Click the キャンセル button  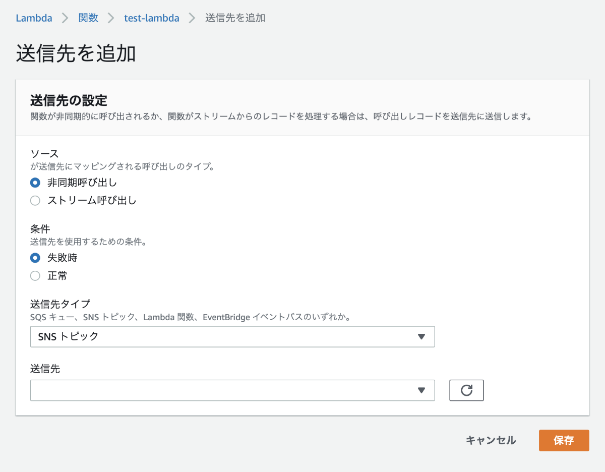point(491,440)
